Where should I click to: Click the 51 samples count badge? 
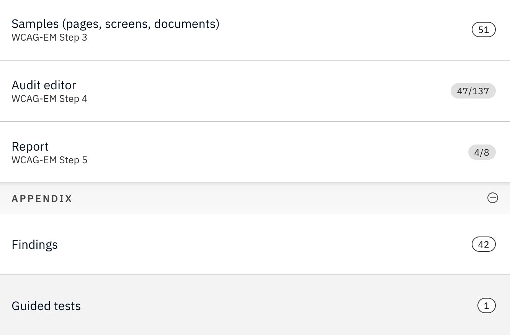(x=484, y=30)
